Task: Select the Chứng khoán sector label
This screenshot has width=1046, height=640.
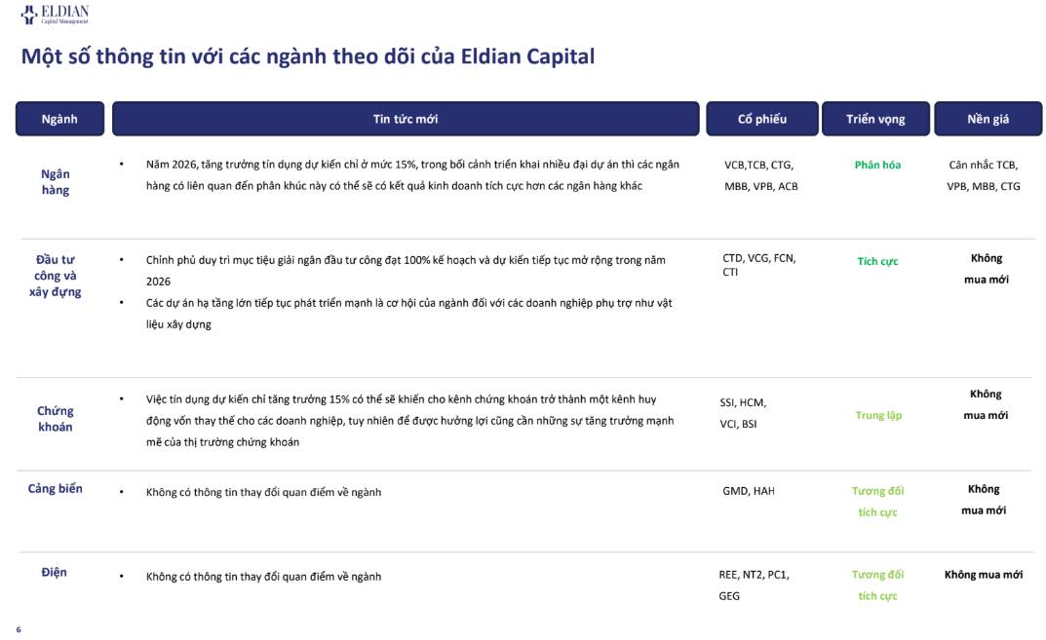Action: pyautogui.click(x=56, y=419)
